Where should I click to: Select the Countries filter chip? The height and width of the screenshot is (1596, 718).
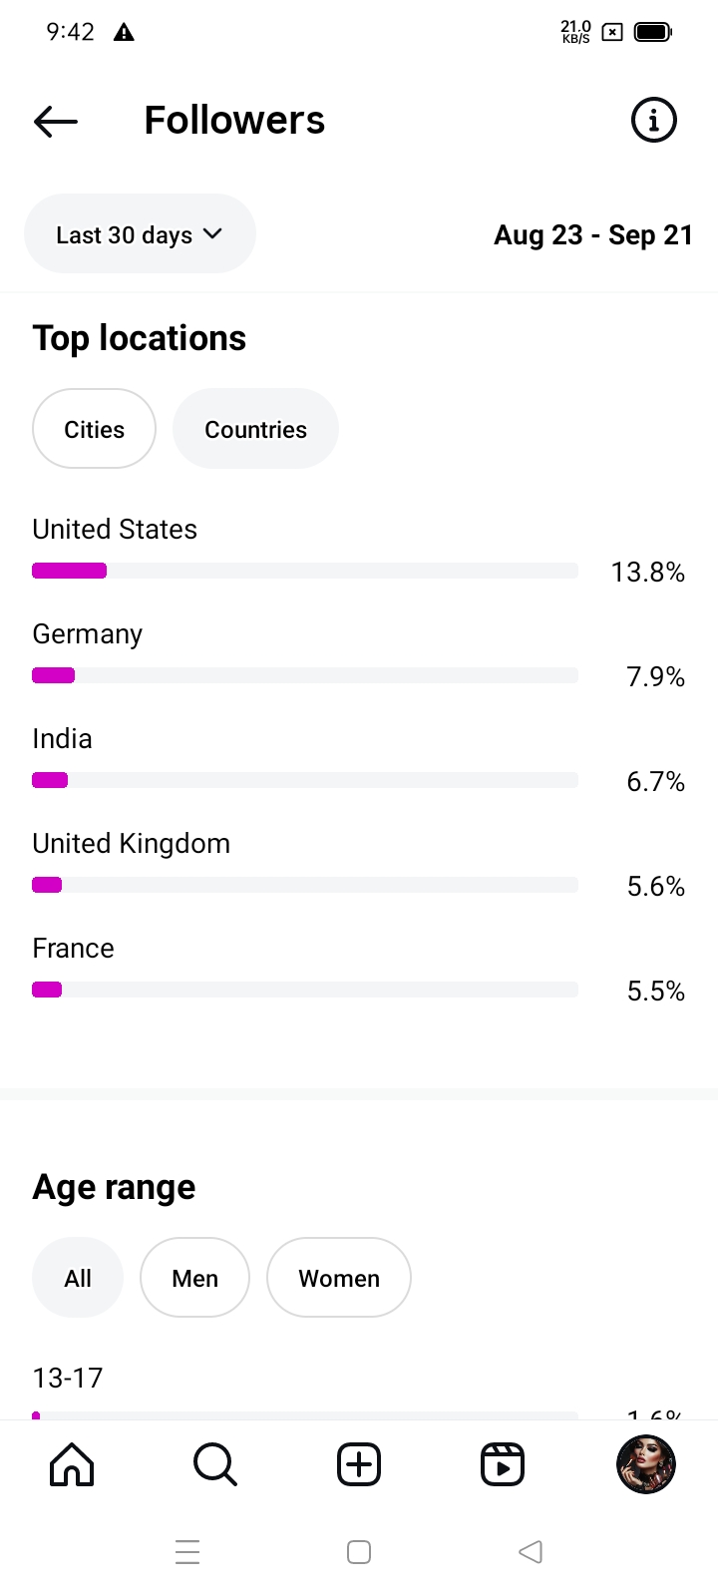255,429
